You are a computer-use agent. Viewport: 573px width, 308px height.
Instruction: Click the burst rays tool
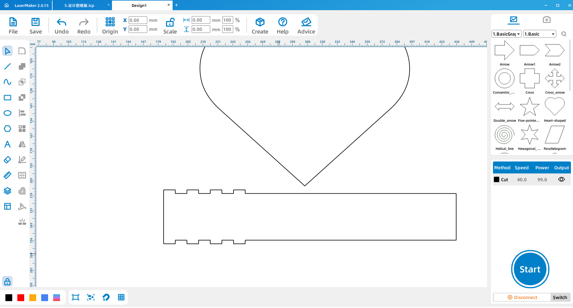[x=22, y=222]
